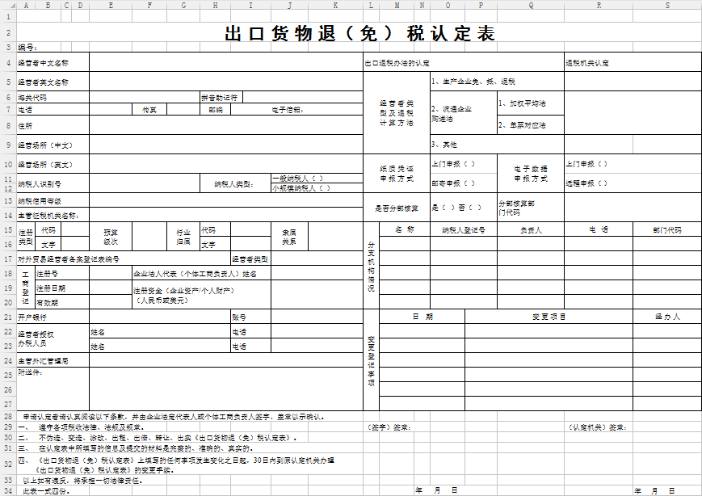Select column S header

(667, 5)
